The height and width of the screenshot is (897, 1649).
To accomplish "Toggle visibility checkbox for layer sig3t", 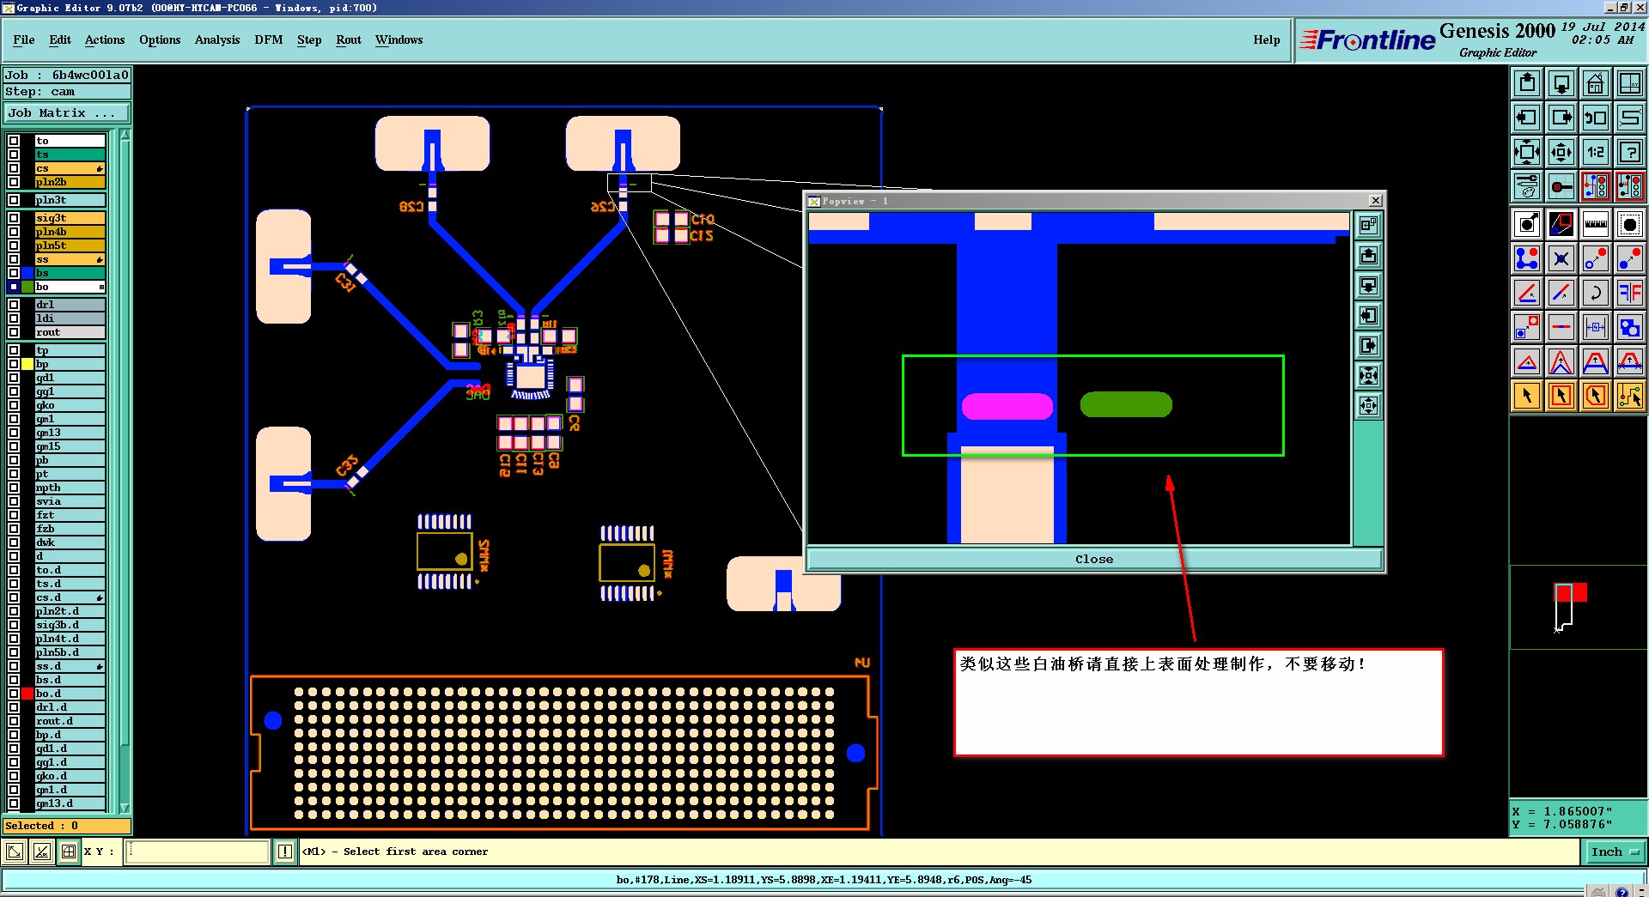I will pyautogui.click(x=14, y=218).
